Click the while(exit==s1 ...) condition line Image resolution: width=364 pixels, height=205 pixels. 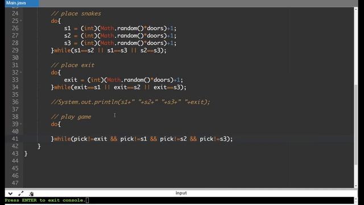tap(119, 87)
